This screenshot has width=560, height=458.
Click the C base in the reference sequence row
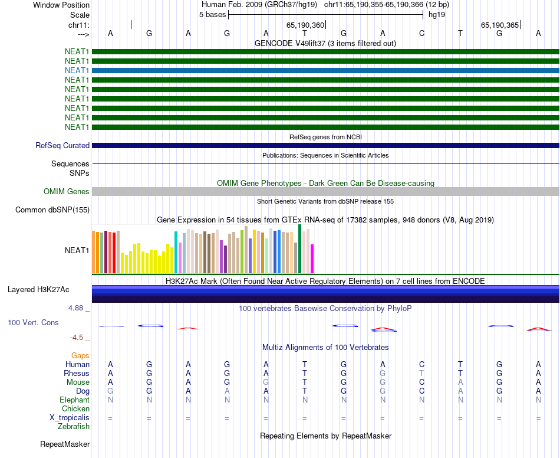(x=421, y=34)
